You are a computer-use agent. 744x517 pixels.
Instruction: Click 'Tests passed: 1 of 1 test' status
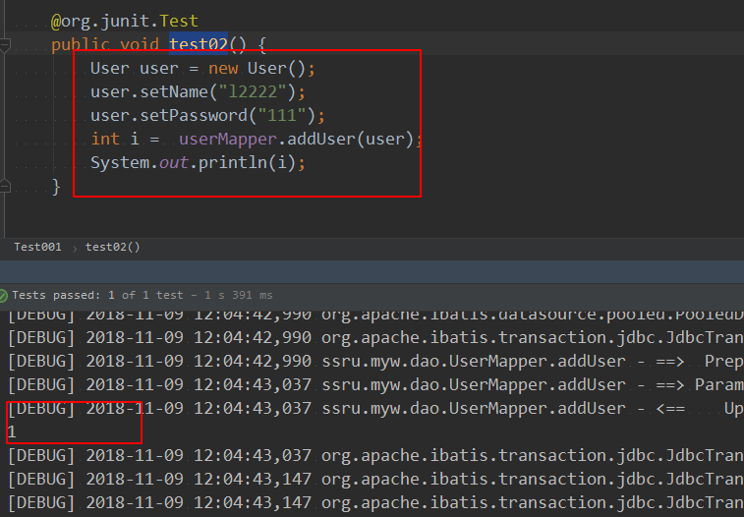coord(97,296)
